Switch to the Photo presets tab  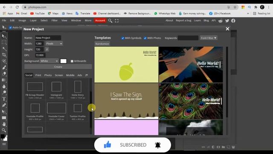pyautogui.click(x=48, y=75)
